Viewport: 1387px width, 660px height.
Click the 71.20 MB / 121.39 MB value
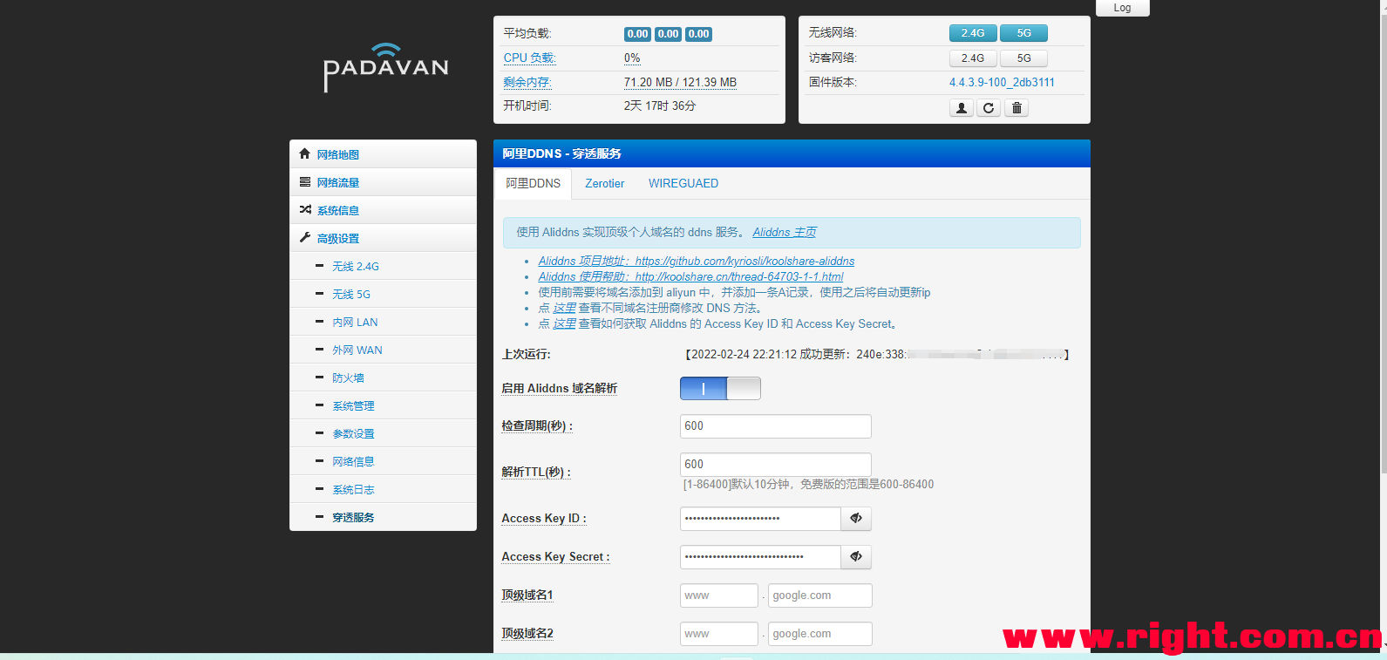[680, 83]
